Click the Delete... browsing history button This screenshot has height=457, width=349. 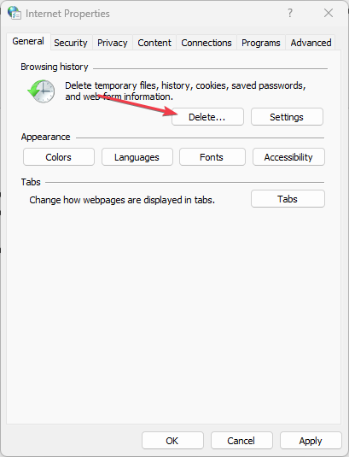[x=207, y=117]
